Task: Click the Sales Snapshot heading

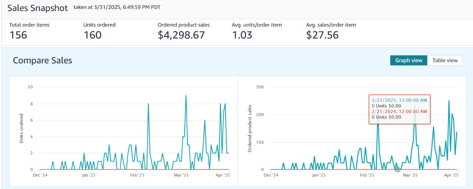Action: [x=38, y=8]
